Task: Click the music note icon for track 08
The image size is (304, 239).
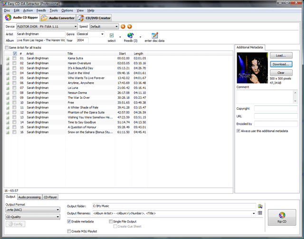Action: [8, 93]
